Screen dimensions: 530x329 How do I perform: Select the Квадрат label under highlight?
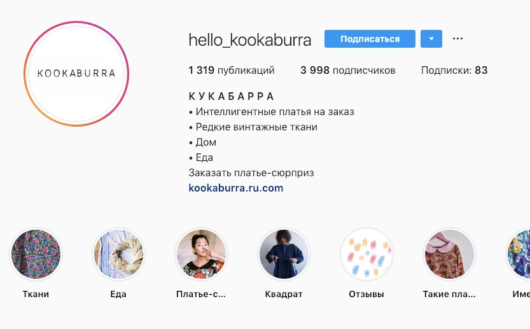point(284,294)
